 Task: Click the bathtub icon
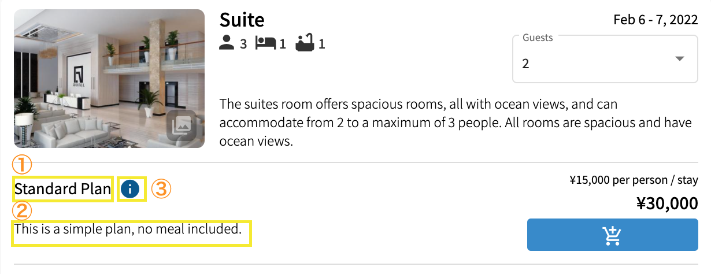pos(304,43)
